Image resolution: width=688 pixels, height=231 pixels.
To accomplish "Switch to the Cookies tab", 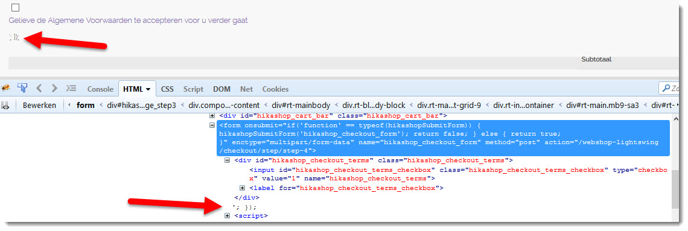I will point(276,89).
